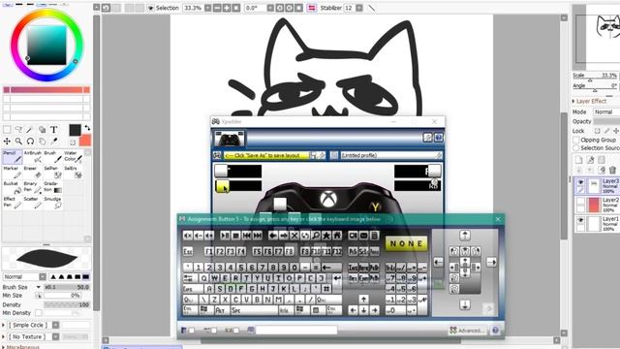Image resolution: width=620 pixels, height=349 pixels.
Task: Select Layer2 thumbnail in layers panel
Action: [594, 205]
